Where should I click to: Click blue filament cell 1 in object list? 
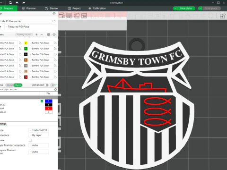(49, 101)
